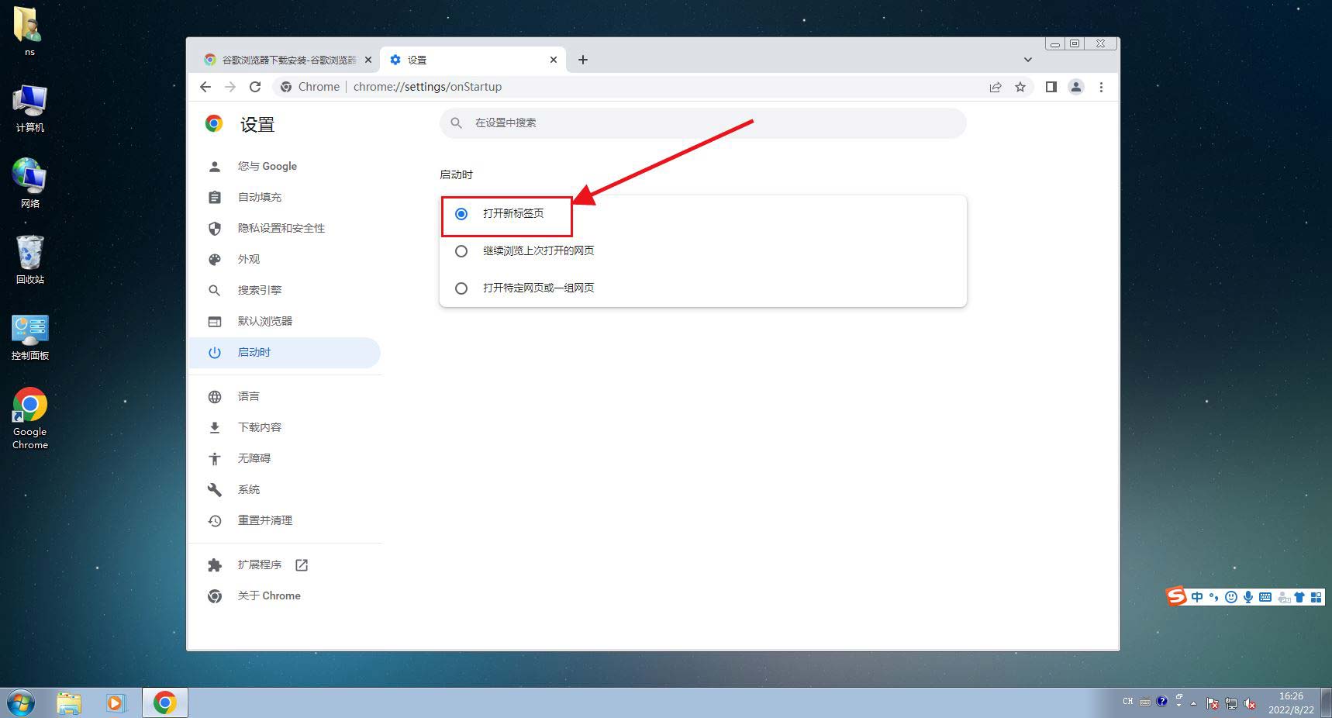Click the tray volume muted icon
1332x718 pixels.
1250,703
